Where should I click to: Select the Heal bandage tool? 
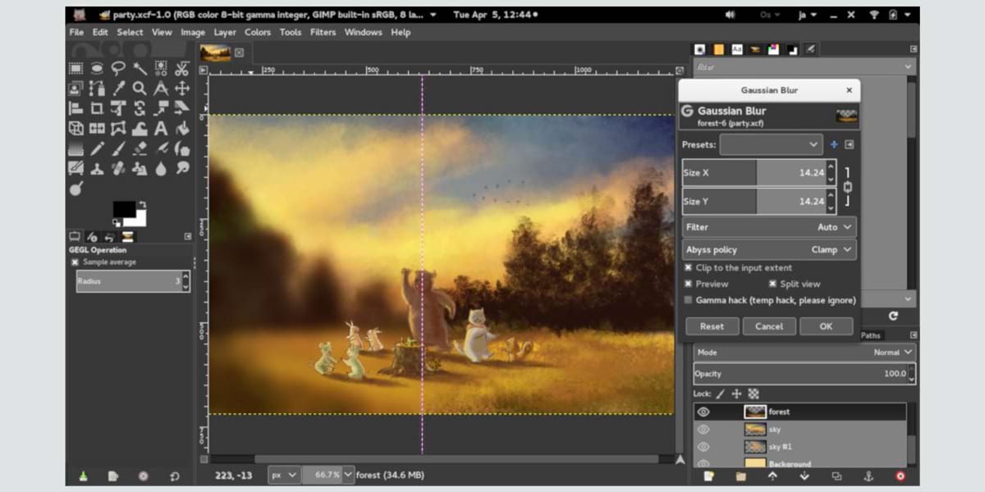click(x=118, y=168)
